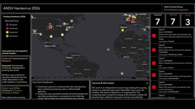Screen dimensions: 195x109
Task: Click the yellow 'numbered' word in classification text
Action: [x=61, y=87]
